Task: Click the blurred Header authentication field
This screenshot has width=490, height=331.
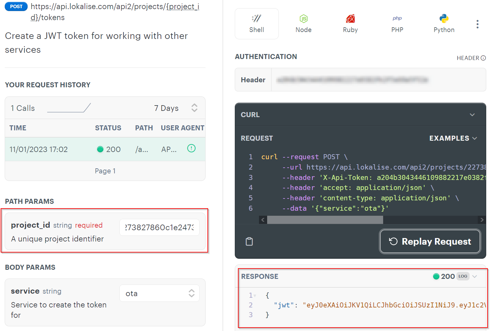Action: [x=378, y=80]
